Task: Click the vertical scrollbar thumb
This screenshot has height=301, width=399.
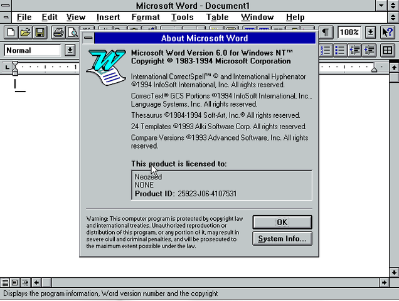Action: pyautogui.click(x=394, y=78)
